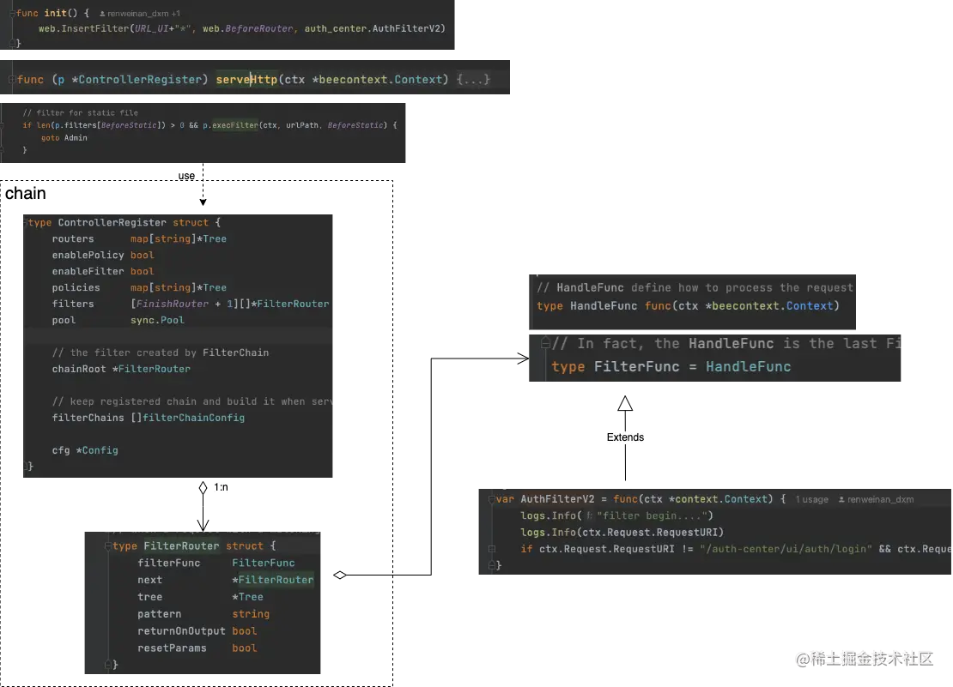The width and height of the screenshot is (953, 687).
Task: Click HandleFunc on right of FilterFunc alias
Action: tap(748, 366)
